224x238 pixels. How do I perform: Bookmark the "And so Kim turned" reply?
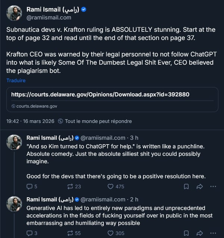186,186
